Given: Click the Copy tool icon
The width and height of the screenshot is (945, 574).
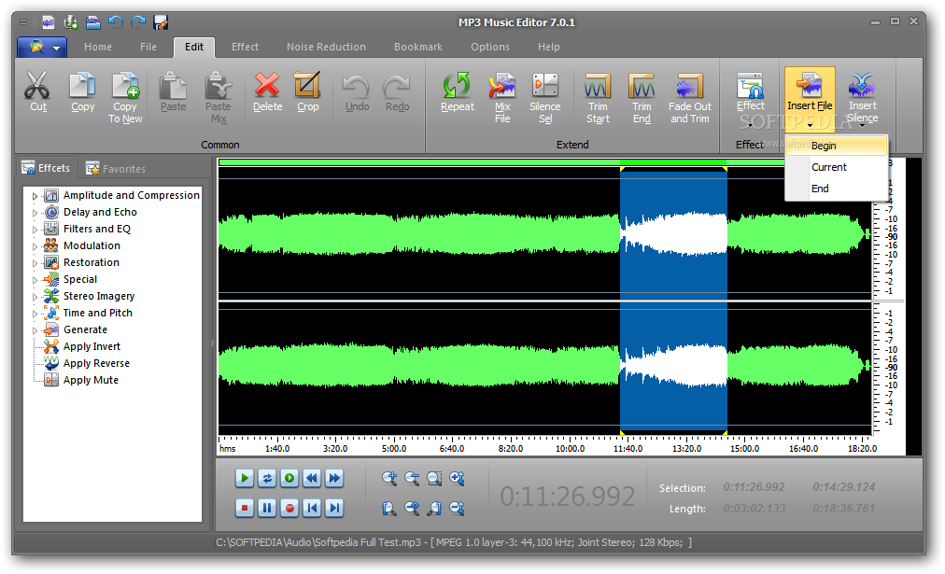Looking at the screenshot, I should pos(82,84).
